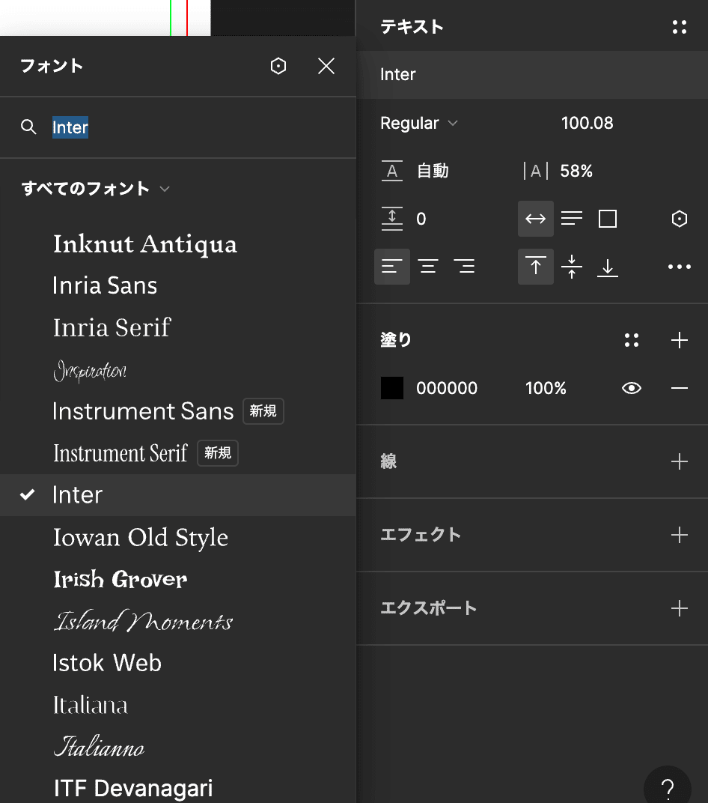Edit paragraph spacing value 0
This screenshot has height=803, width=708.
click(x=421, y=219)
